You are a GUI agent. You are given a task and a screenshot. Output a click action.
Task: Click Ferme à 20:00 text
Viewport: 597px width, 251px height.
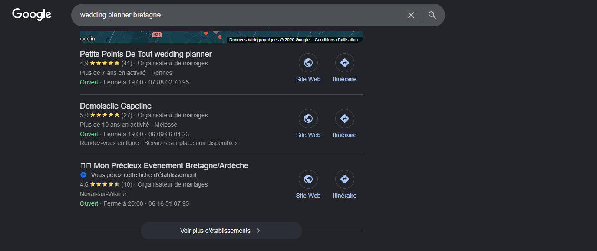123,203
